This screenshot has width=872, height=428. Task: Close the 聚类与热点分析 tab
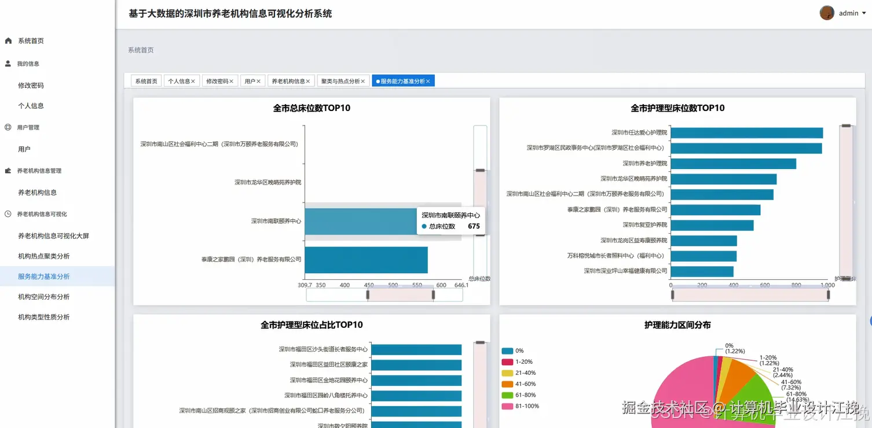point(363,82)
